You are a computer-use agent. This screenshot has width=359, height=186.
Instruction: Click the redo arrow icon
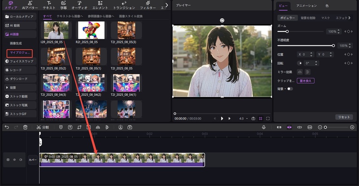16,127
